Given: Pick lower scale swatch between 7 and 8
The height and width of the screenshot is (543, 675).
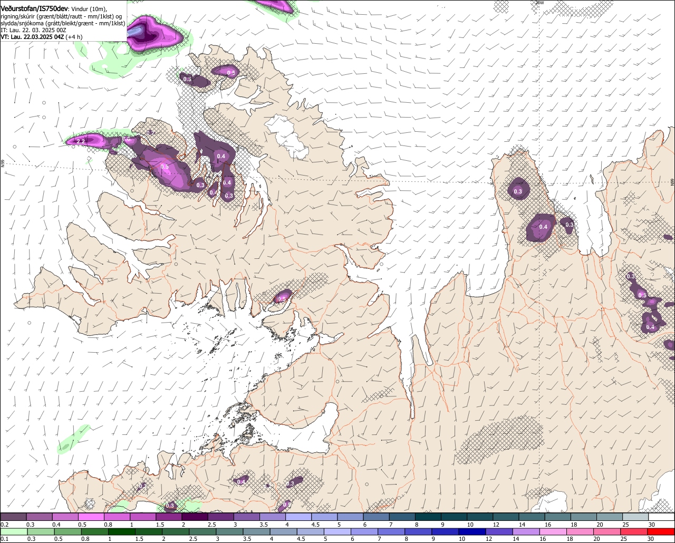Looking at the screenshot, I should pos(391,531).
